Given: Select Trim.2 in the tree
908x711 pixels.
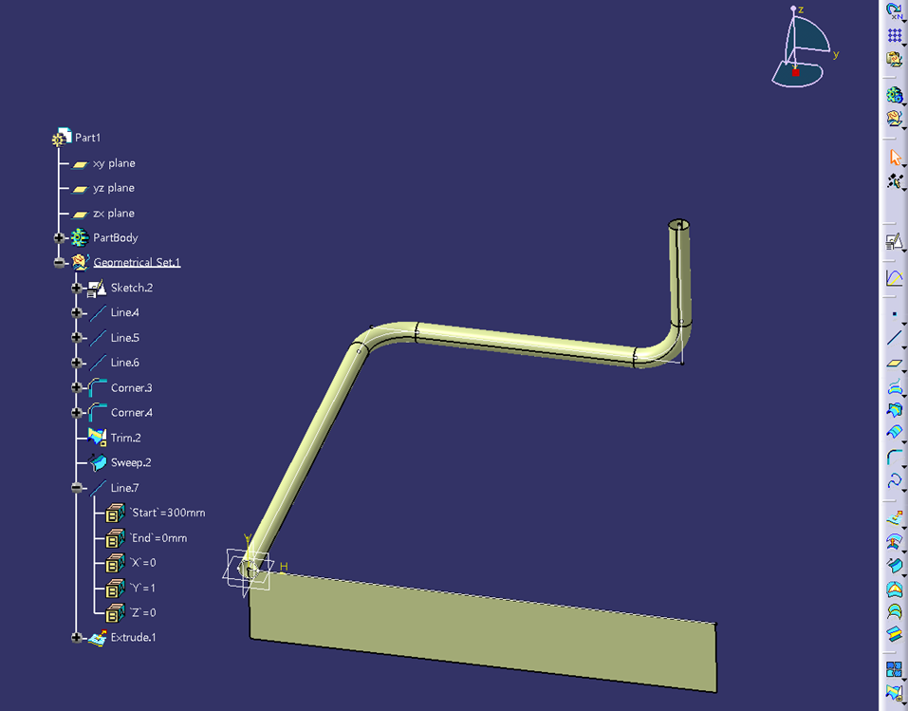Looking at the screenshot, I should coord(125,438).
